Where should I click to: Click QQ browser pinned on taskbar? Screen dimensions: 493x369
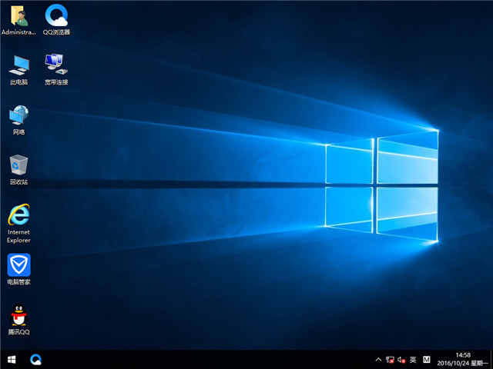(x=35, y=359)
